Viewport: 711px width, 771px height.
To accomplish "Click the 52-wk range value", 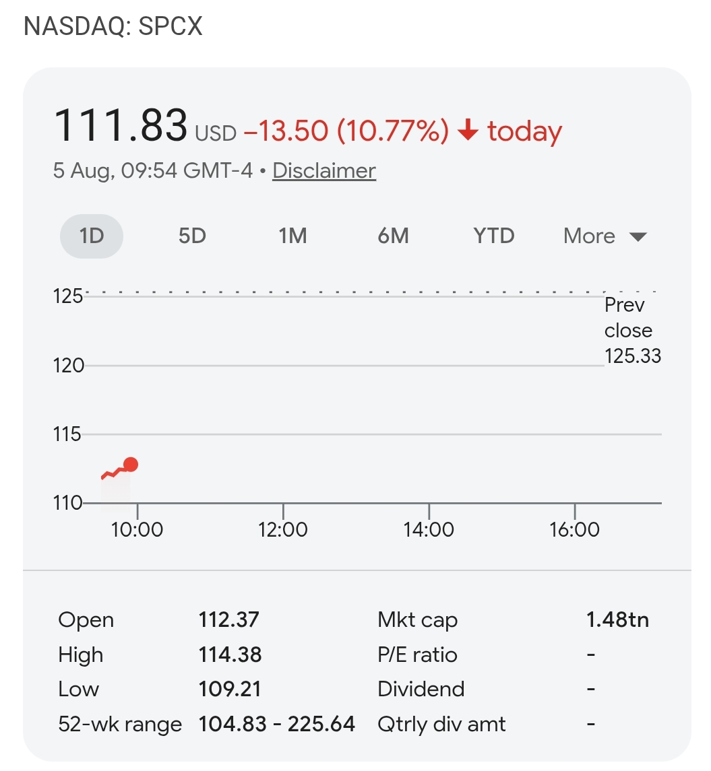I will click(x=276, y=724).
